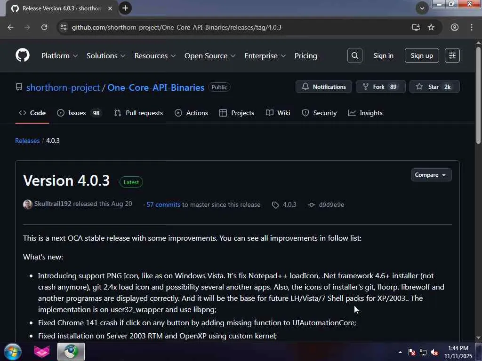Screen dimensions: 482x361
Task: Click the muted volume tray icon
Action: [434, 353]
